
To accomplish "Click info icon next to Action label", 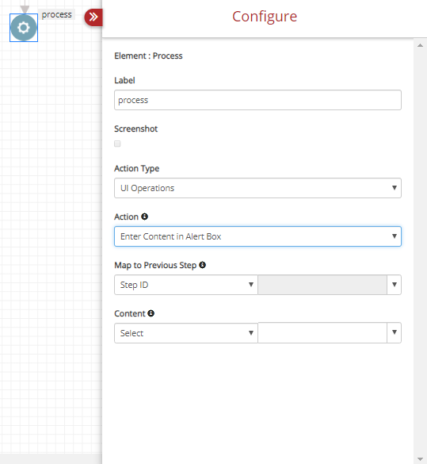I will [x=144, y=217].
